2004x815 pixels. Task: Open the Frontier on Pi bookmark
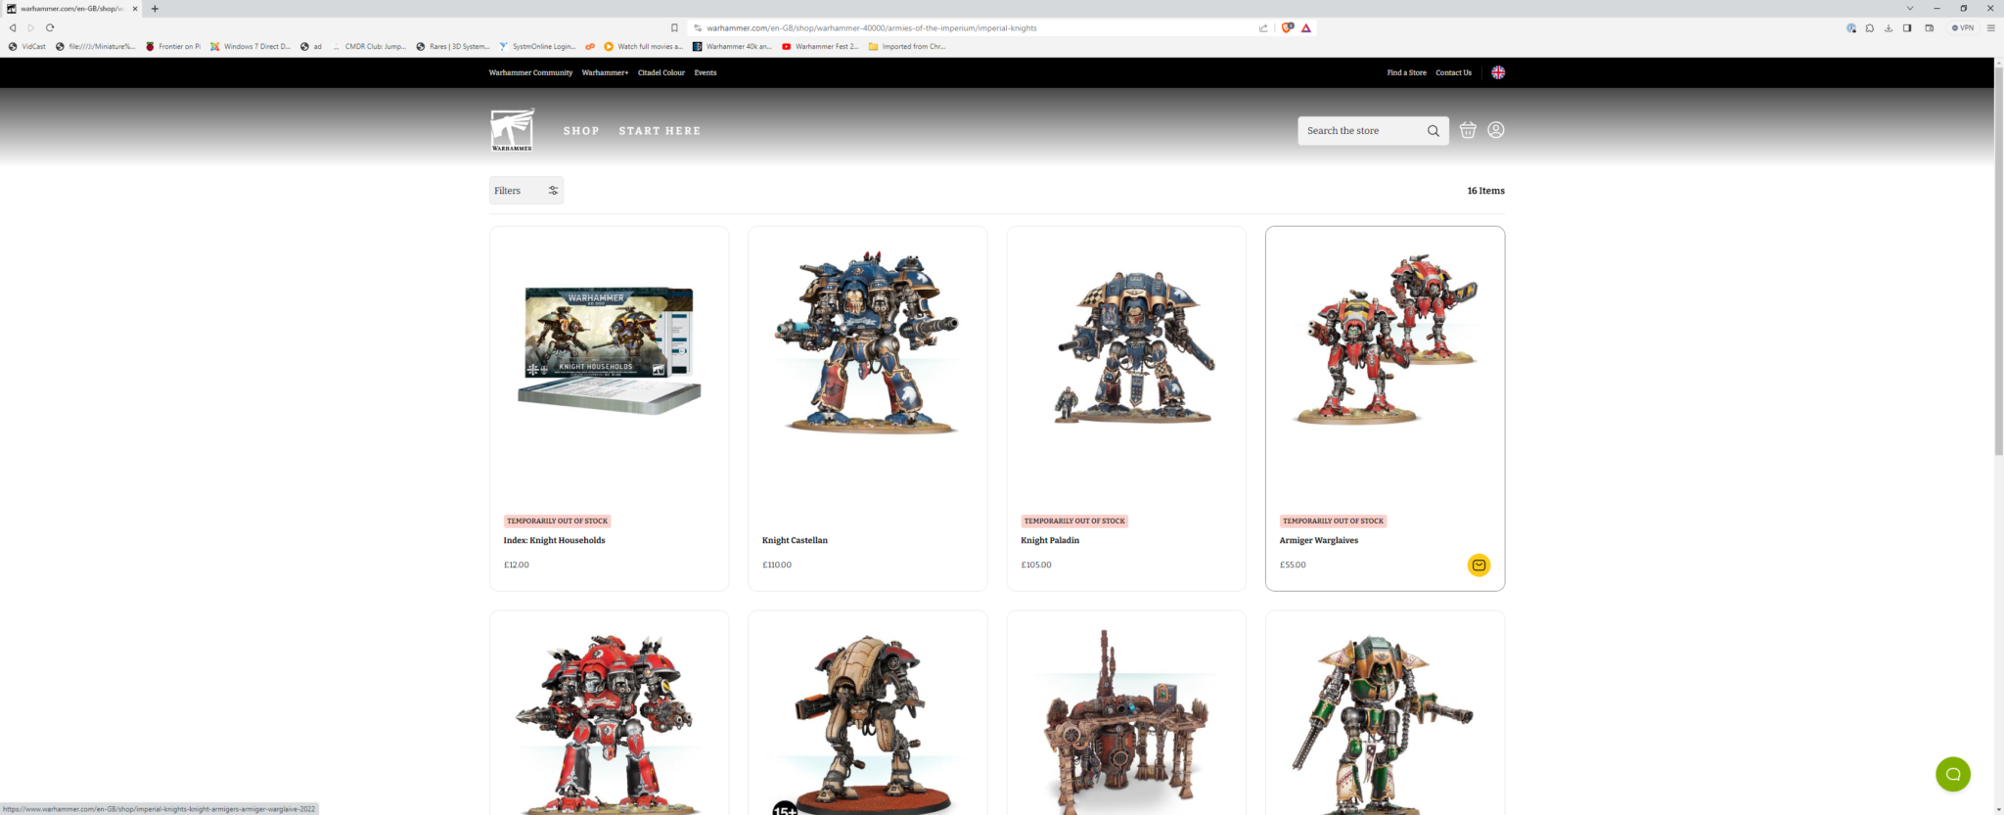(172, 46)
